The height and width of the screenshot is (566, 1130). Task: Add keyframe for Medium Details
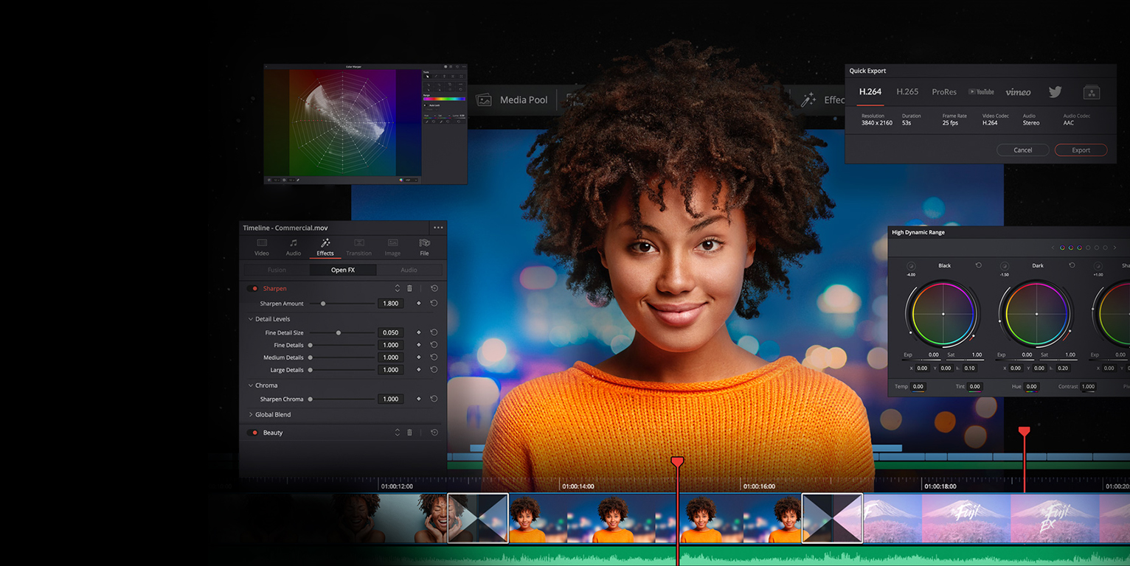(x=418, y=357)
